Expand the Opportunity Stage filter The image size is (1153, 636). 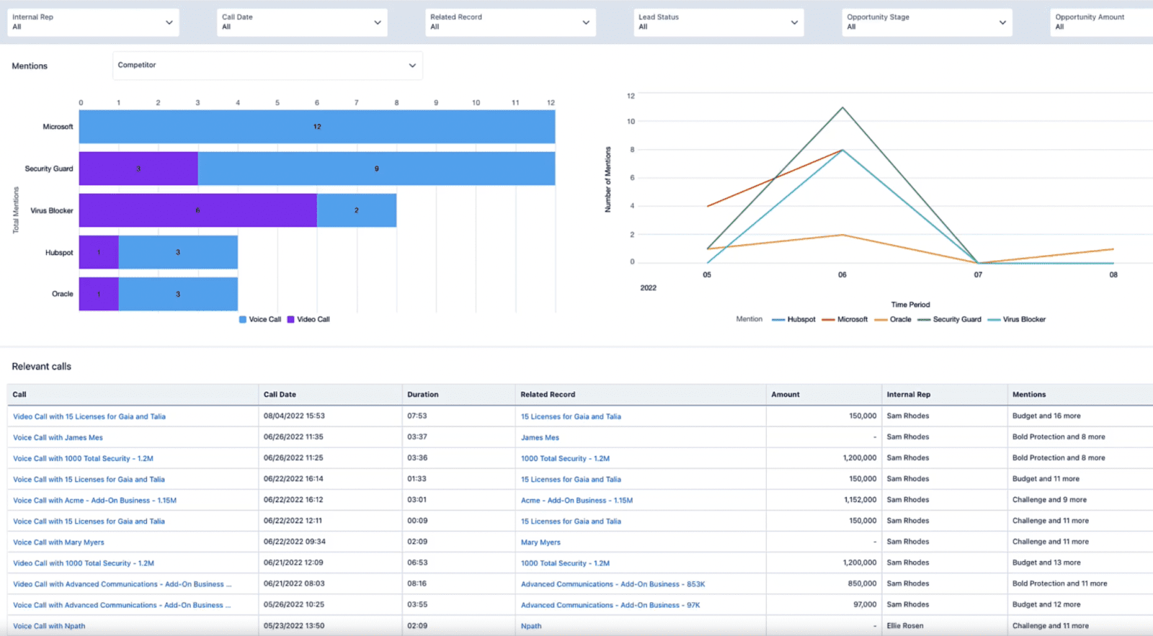point(927,22)
